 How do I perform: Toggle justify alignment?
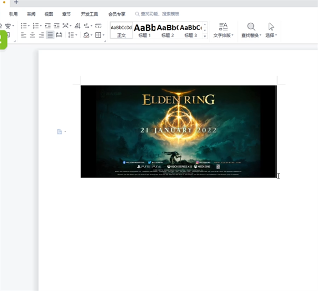click(50, 35)
